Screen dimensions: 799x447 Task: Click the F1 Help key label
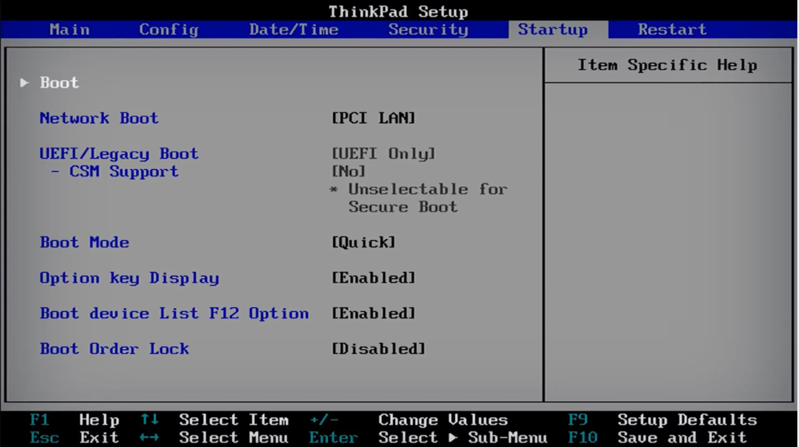coord(40,420)
